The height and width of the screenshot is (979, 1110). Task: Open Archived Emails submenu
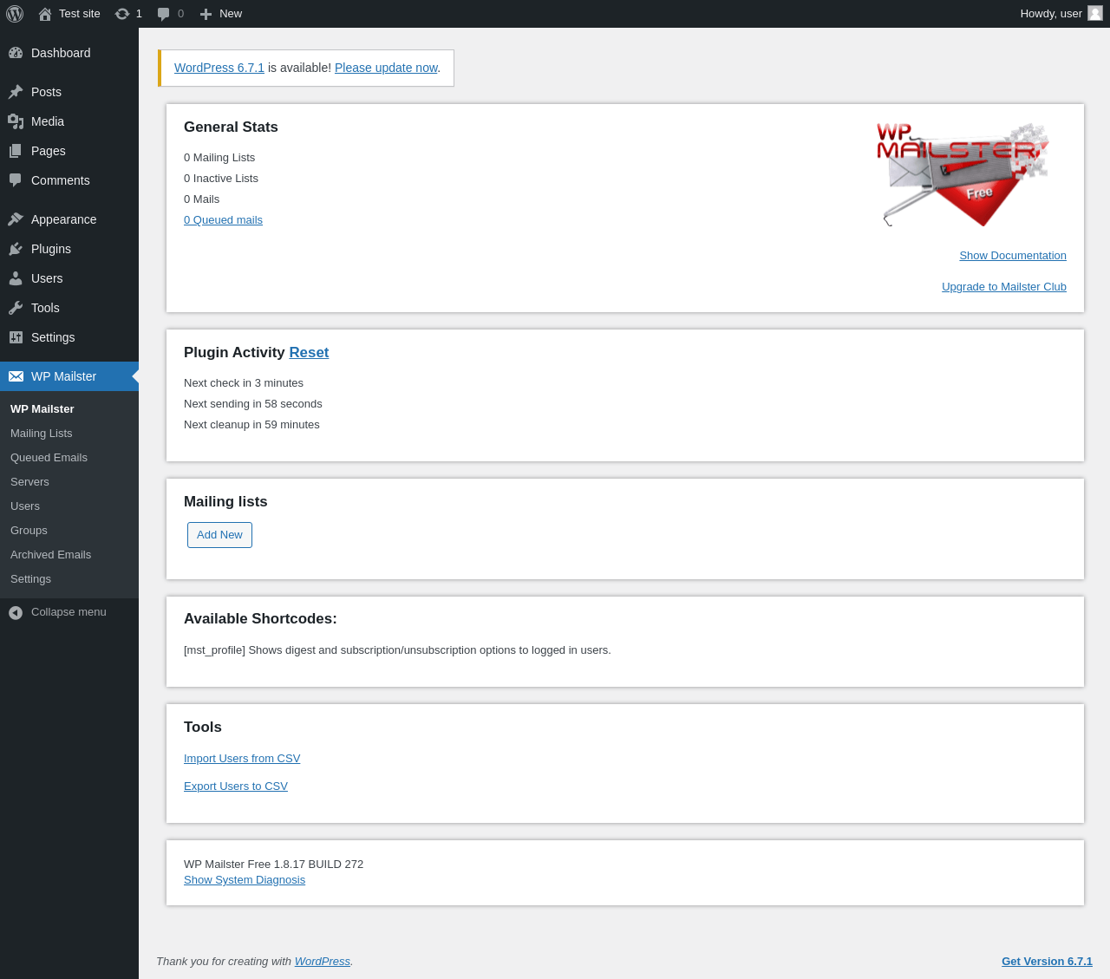(50, 555)
